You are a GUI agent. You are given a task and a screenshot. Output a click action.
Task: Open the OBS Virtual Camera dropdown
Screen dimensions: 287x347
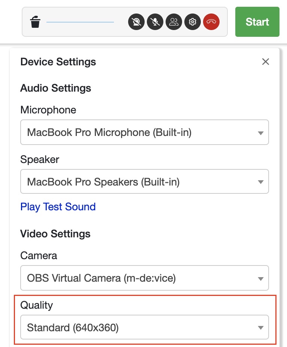point(145,278)
